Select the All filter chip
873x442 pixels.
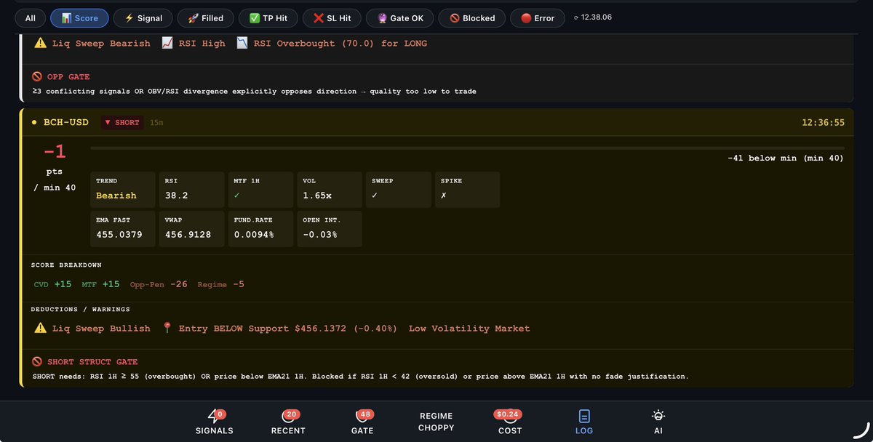pyautogui.click(x=30, y=18)
